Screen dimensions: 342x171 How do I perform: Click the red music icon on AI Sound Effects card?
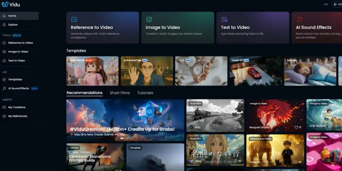[299, 20]
